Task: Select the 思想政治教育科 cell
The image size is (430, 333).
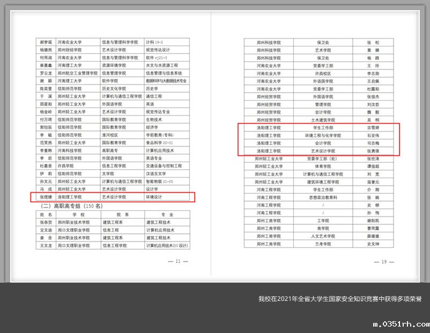Action: pyautogui.click(x=322, y=198)
